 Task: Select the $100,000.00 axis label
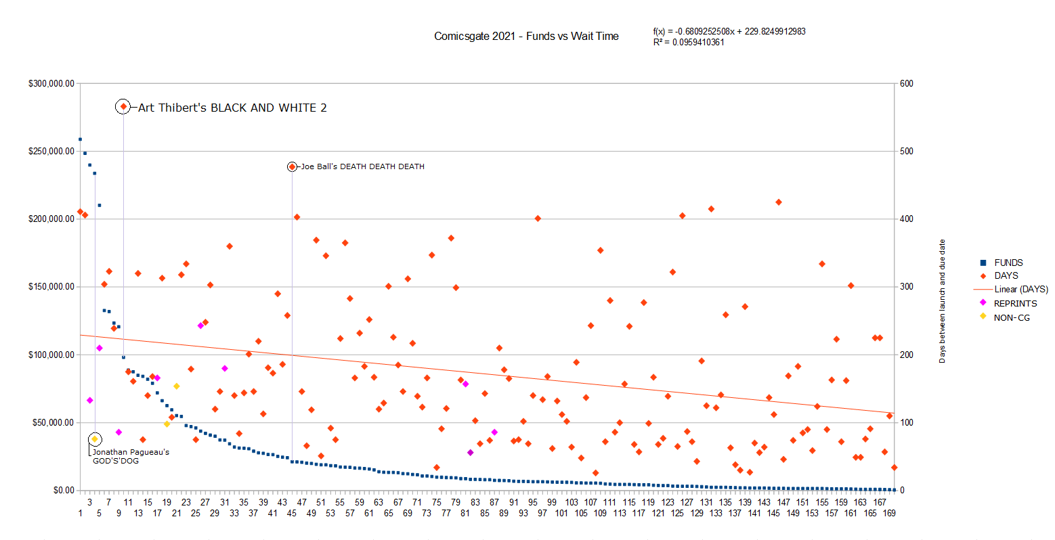tap(51, 355)
